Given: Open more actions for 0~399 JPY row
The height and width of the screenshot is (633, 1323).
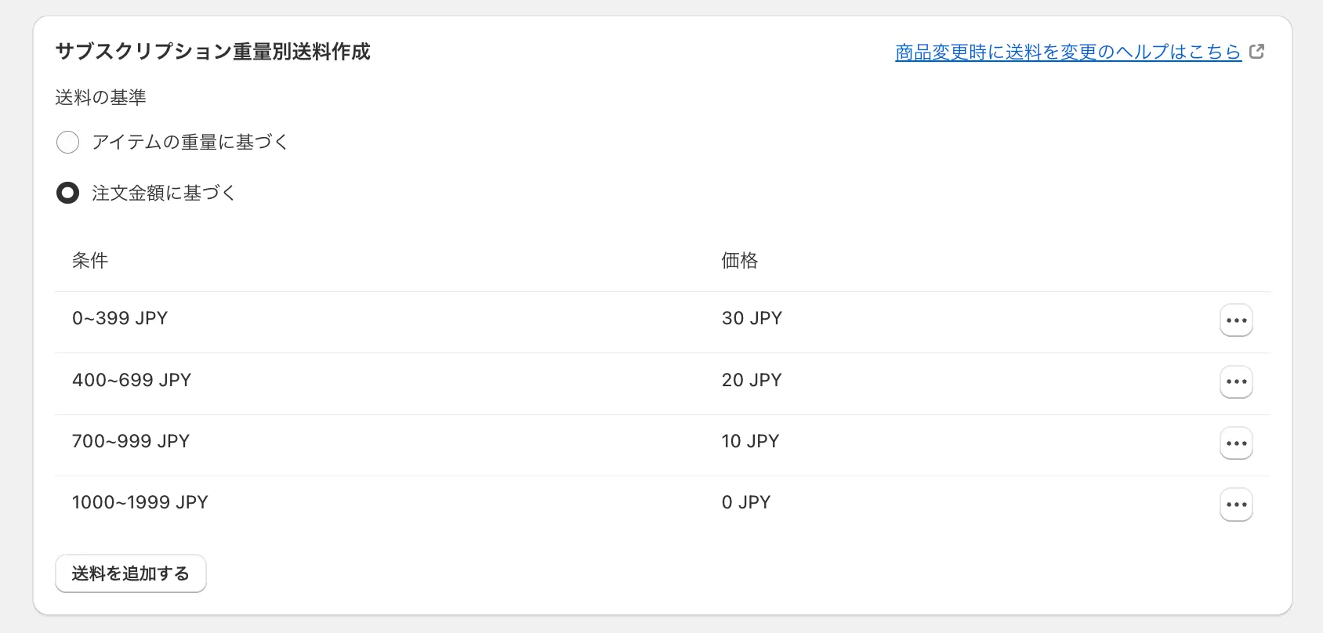Looking at the screenshot, I should 1236,320.
